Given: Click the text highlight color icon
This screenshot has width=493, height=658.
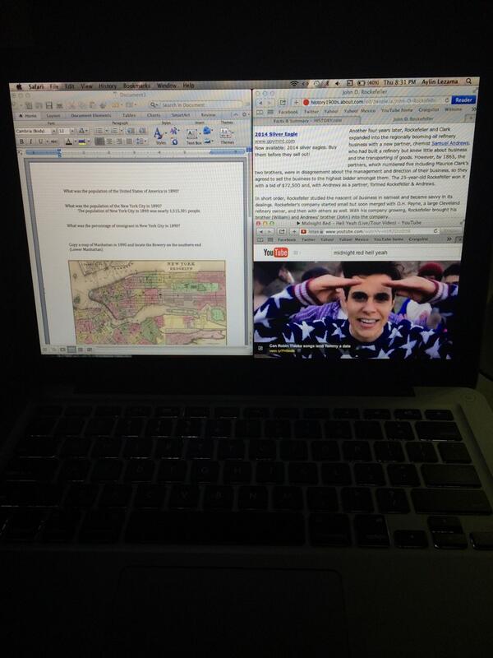Looking at the screenshot, I should click(81, 141).
